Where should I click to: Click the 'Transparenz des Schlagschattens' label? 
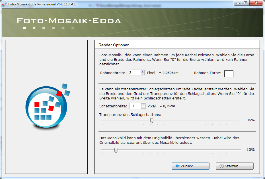pyautogui.click(x=130, y=115)
